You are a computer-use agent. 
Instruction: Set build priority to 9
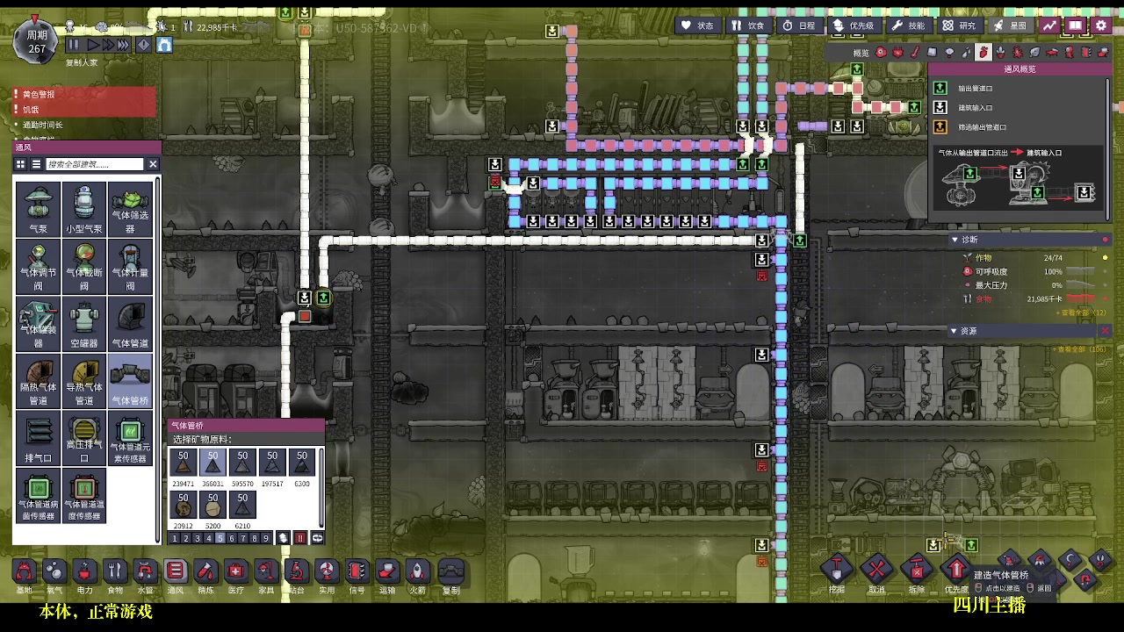click(x=265, y=538)
